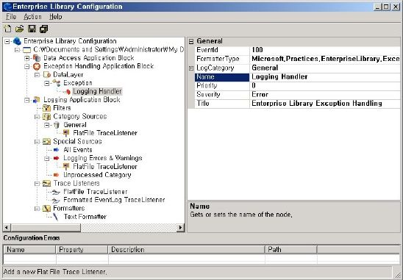Click the FormatterType value field

click(x=324, y=59)
